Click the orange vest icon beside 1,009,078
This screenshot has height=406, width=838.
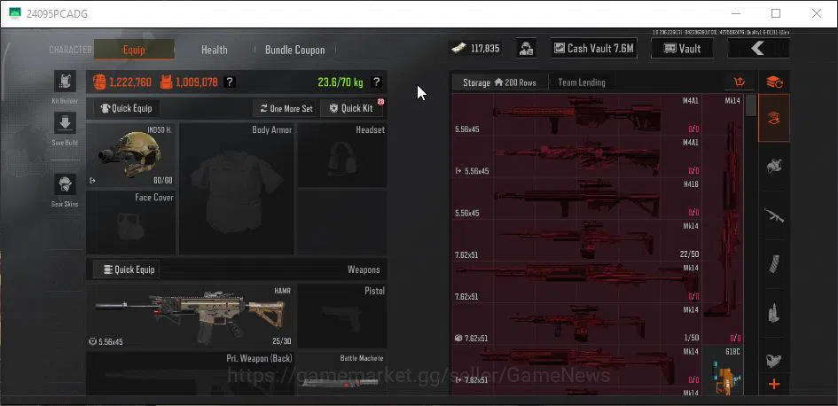click(166, 82)
